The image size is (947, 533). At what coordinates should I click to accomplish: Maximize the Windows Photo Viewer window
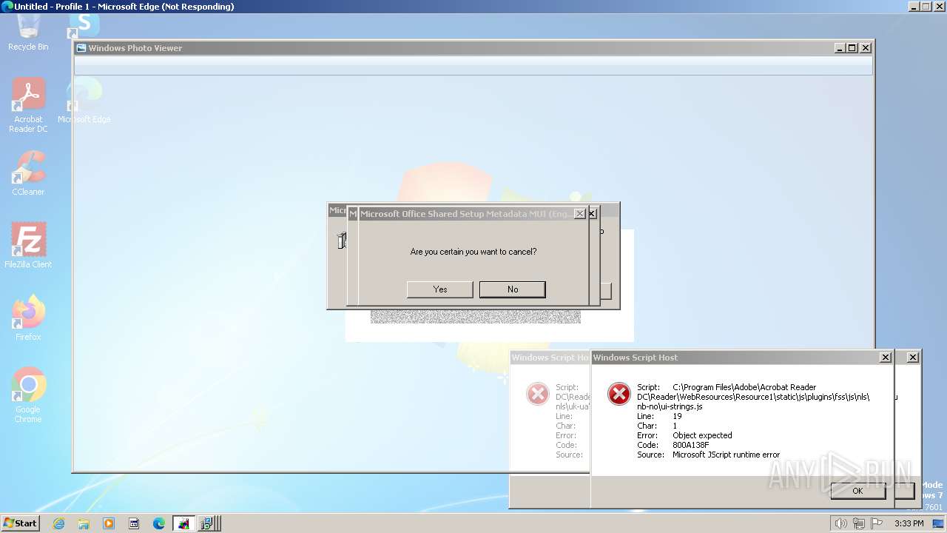point(852,48)
